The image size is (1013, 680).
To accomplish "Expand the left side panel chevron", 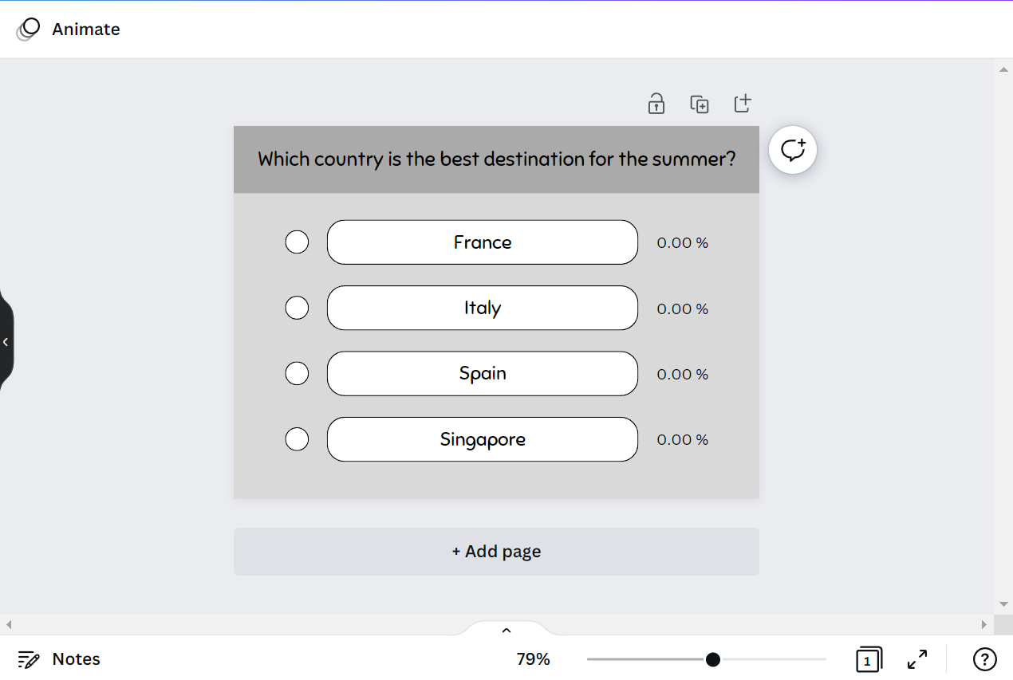I will coord(6,342).
